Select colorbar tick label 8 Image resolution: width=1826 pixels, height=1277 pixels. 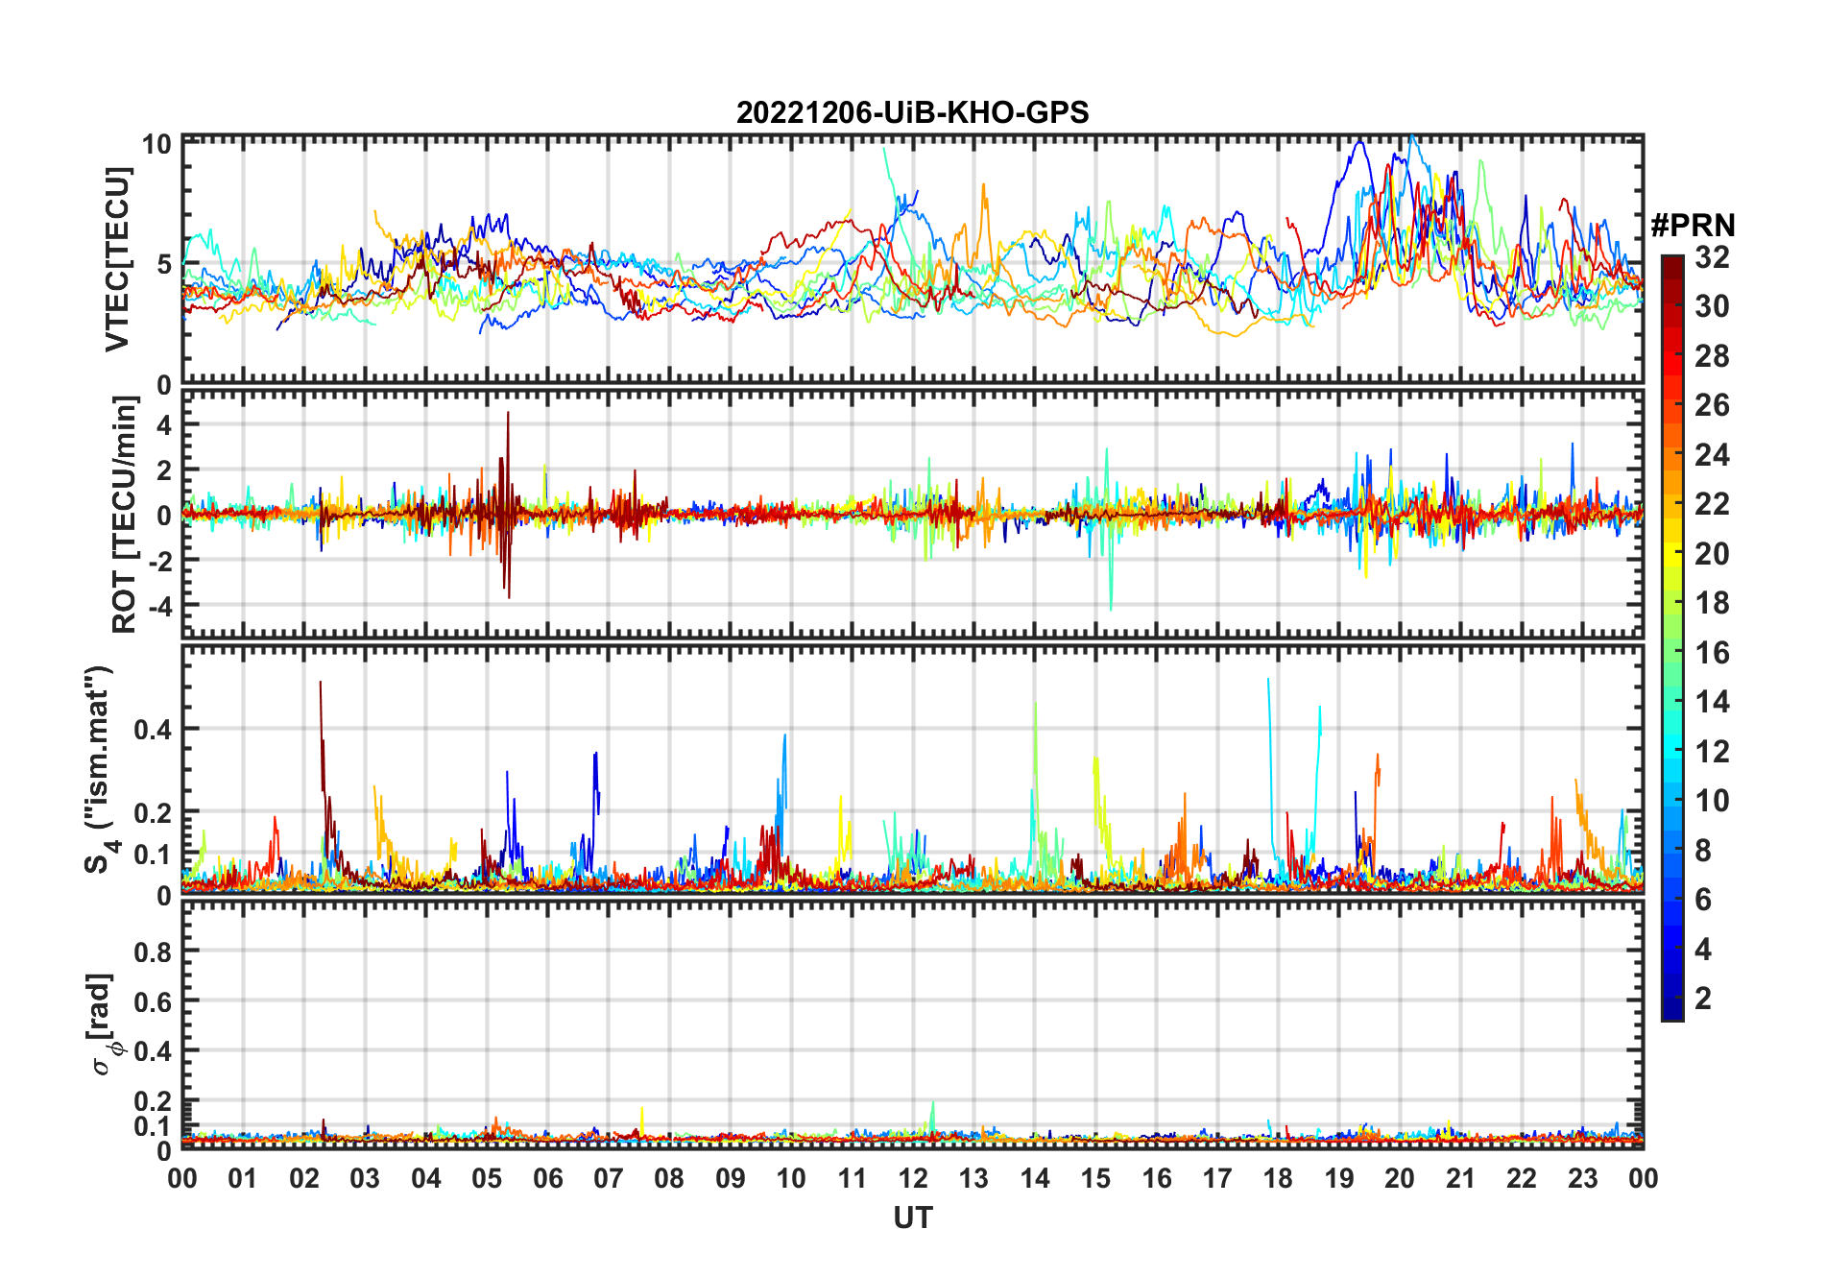coord(1703,851)
